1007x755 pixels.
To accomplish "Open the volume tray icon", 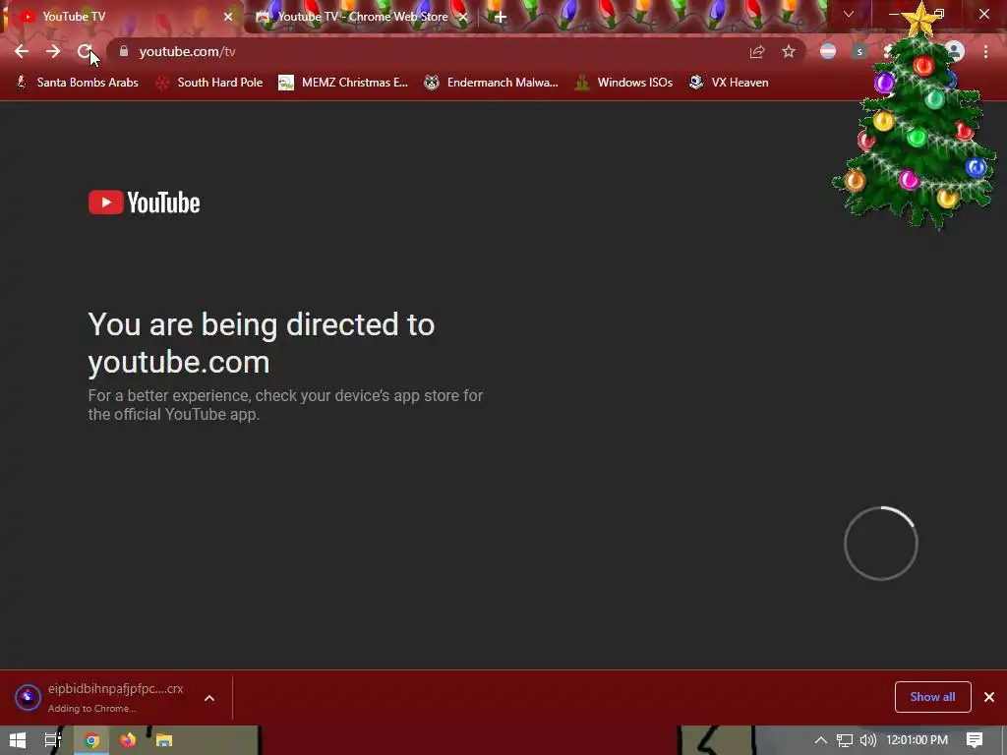I will click(867, 740).
